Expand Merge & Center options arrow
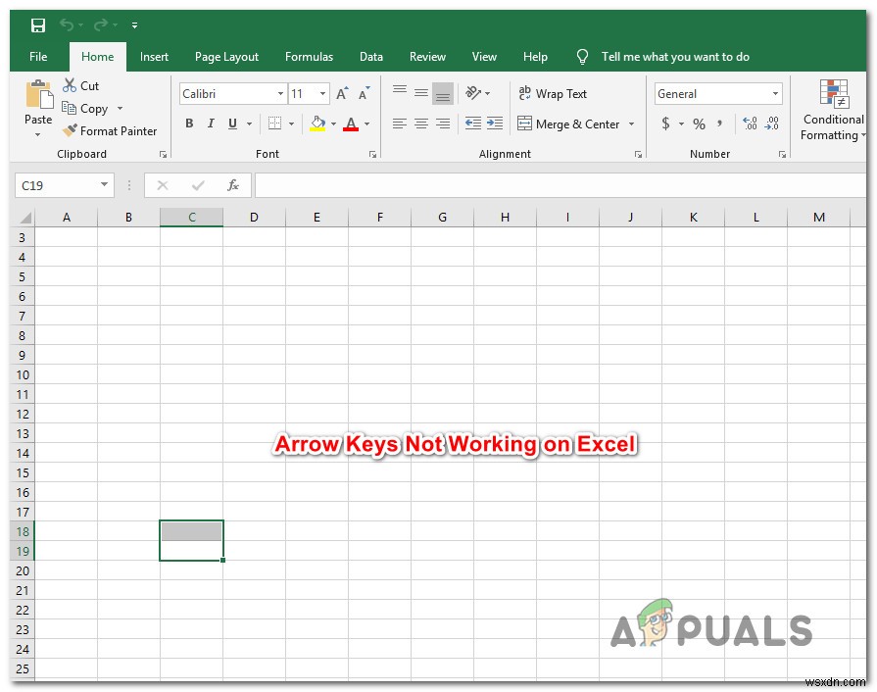877x692 pixels. click(x=631, y=124)
